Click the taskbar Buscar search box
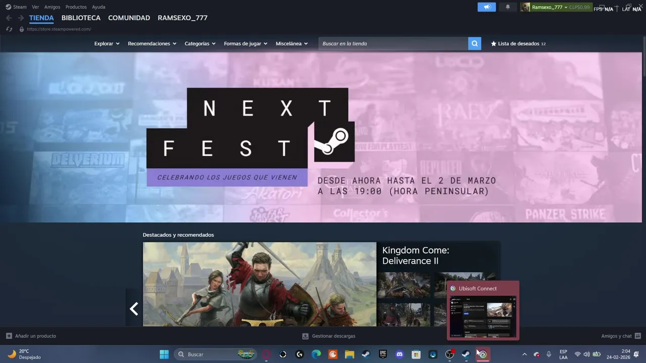Screen dimensions: 646x363 tap(216, 354)
